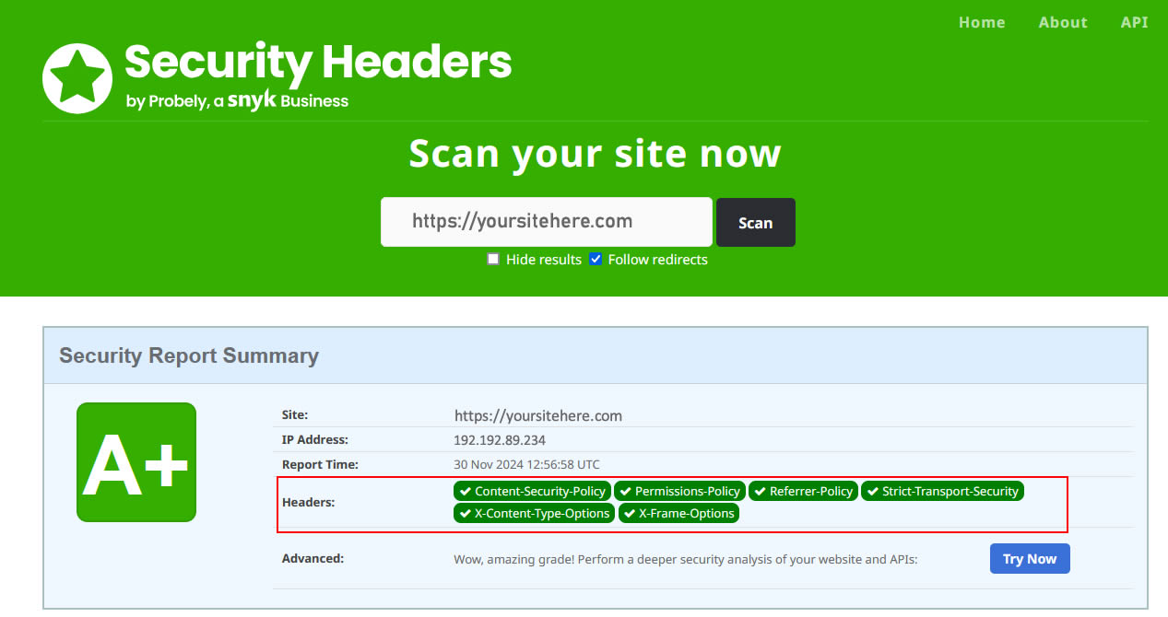Click the Scan button
Image resolution: width=1168 pixels, height=617 pixels.
pyautogui.click(x=755, y=222)
